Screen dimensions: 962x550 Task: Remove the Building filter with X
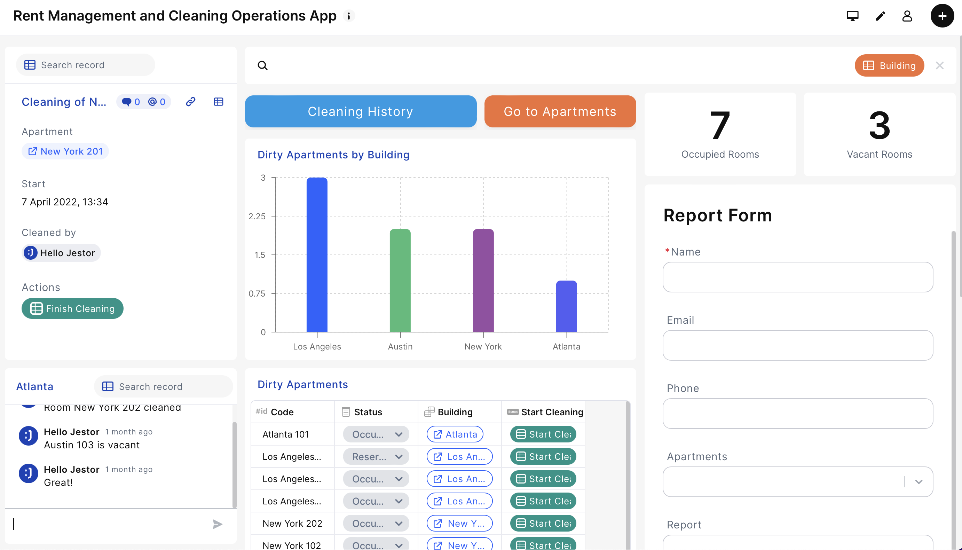939,66
